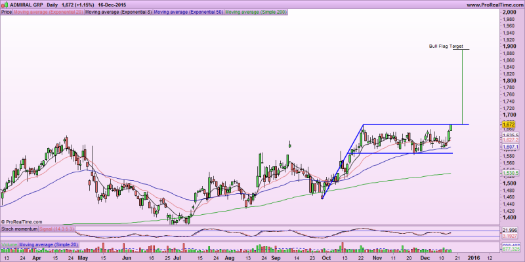Select the Price indicator label

(x=7, y=12)
